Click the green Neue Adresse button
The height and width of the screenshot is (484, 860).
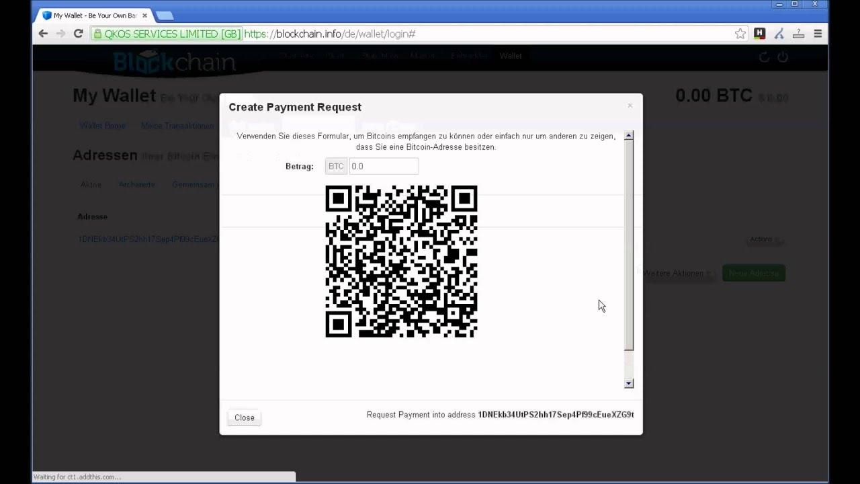point(754,274)
